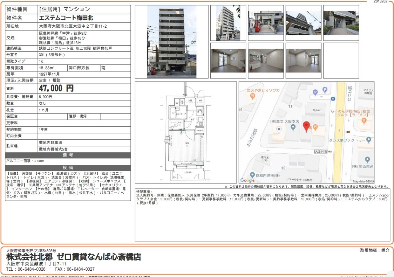Click the teal pin beside 協和内燃機(株)
Image resolution: width=394 pixels, height=277 pixels.
(252, 175)
